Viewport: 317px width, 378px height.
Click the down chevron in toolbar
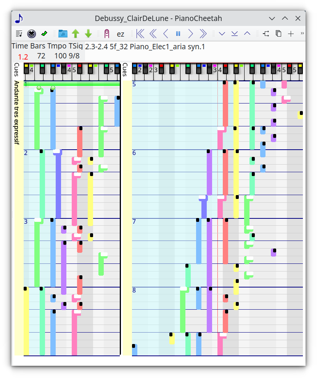222,34
